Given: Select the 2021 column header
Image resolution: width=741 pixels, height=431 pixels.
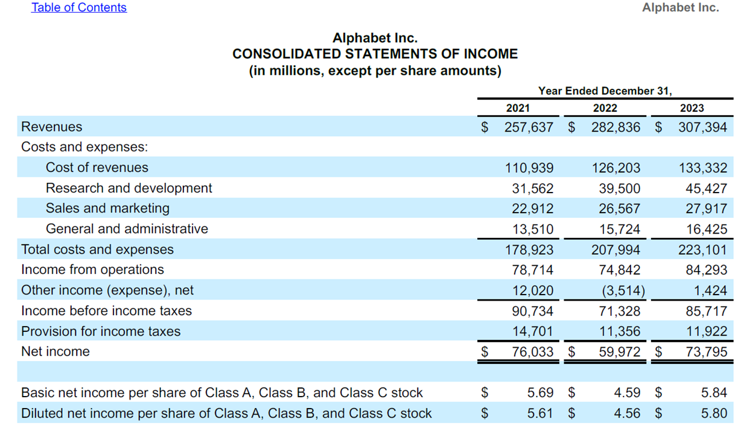Looking at the screenshot, I should coord(518,108).
